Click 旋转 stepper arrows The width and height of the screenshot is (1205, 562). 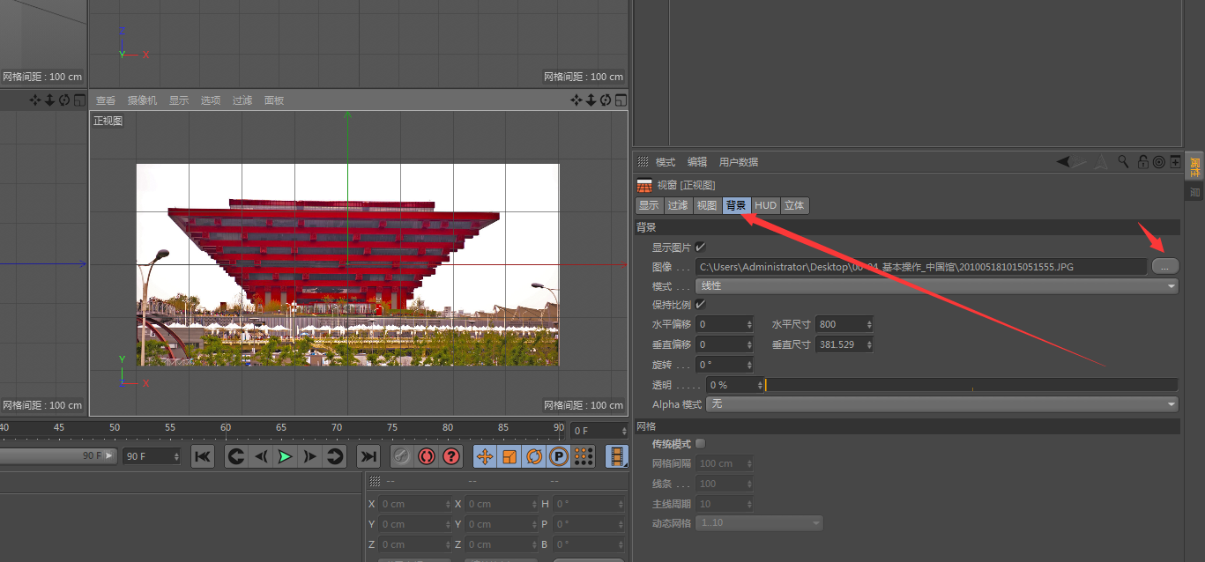[749, 365]
